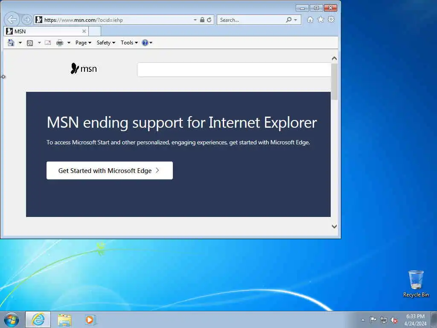The height and width of the screenshot is (328, 437).
Task: Open security report via lock icon
Action: click(202, 20)
